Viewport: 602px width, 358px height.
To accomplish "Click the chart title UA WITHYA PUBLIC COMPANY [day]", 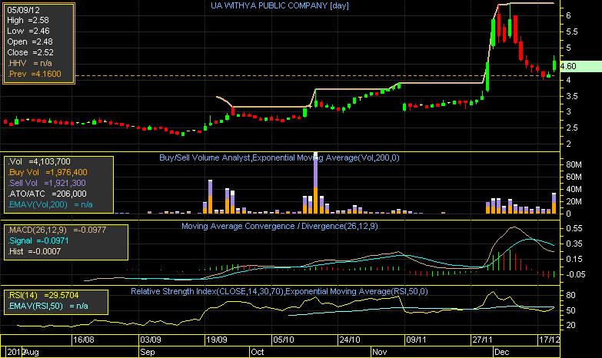I will 280,5.
